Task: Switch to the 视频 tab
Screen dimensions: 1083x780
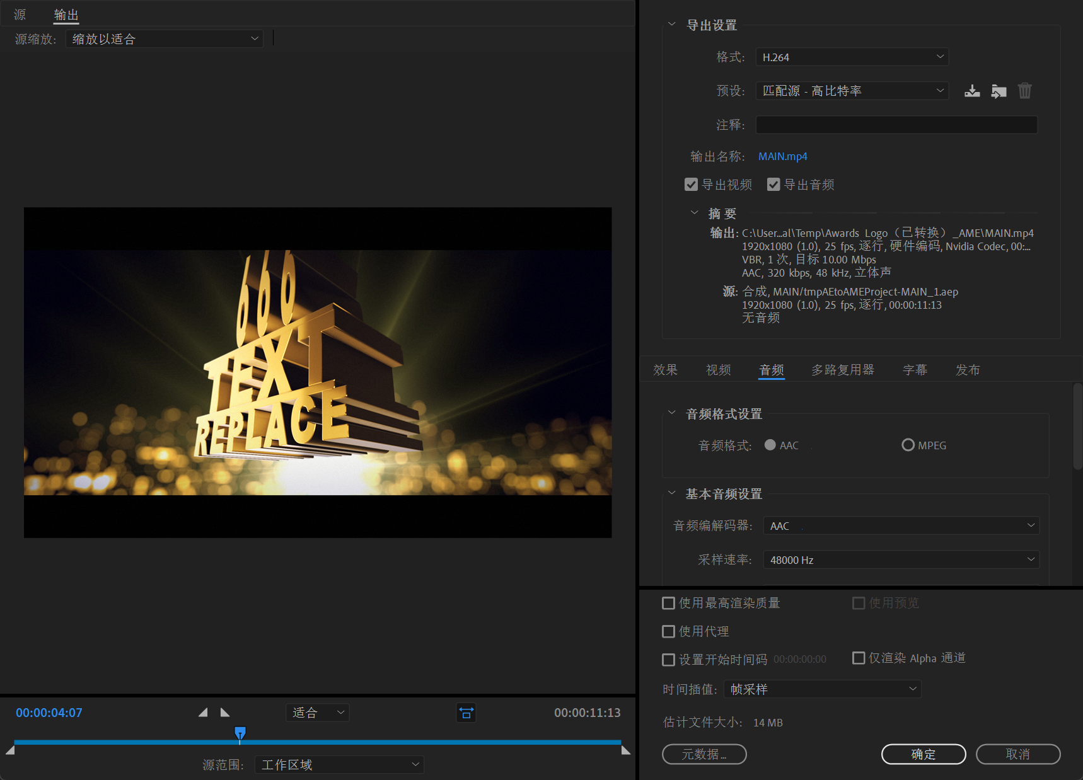Action: pyautogui.click(x=718, y=370)
